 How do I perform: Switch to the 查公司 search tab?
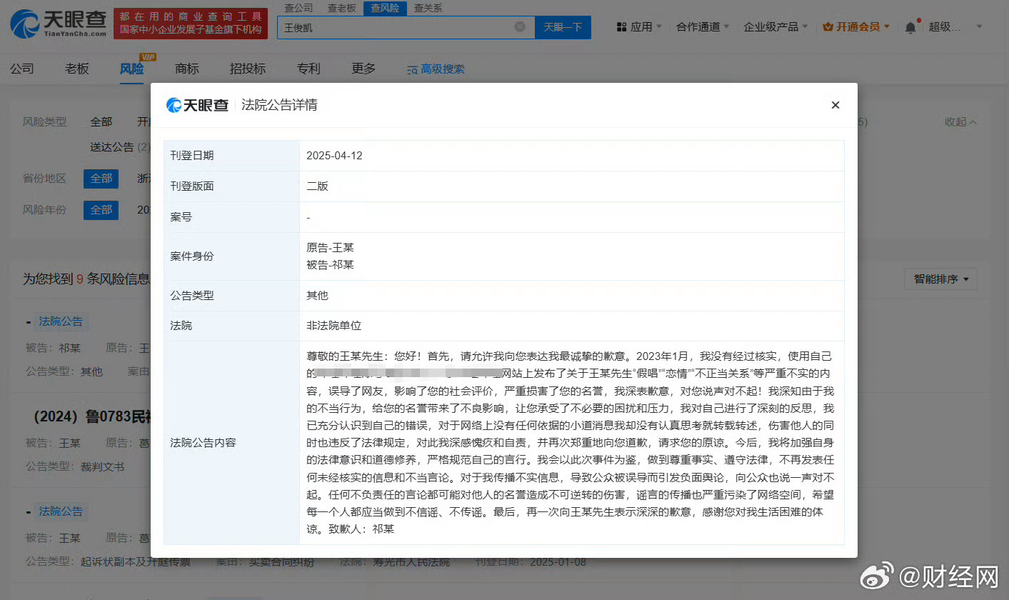click(x=298, y=8)
